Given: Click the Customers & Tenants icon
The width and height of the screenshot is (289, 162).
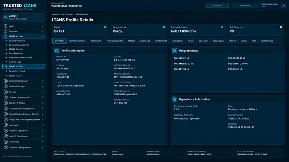Looking at the screenshot, I should tap(6, 81).
